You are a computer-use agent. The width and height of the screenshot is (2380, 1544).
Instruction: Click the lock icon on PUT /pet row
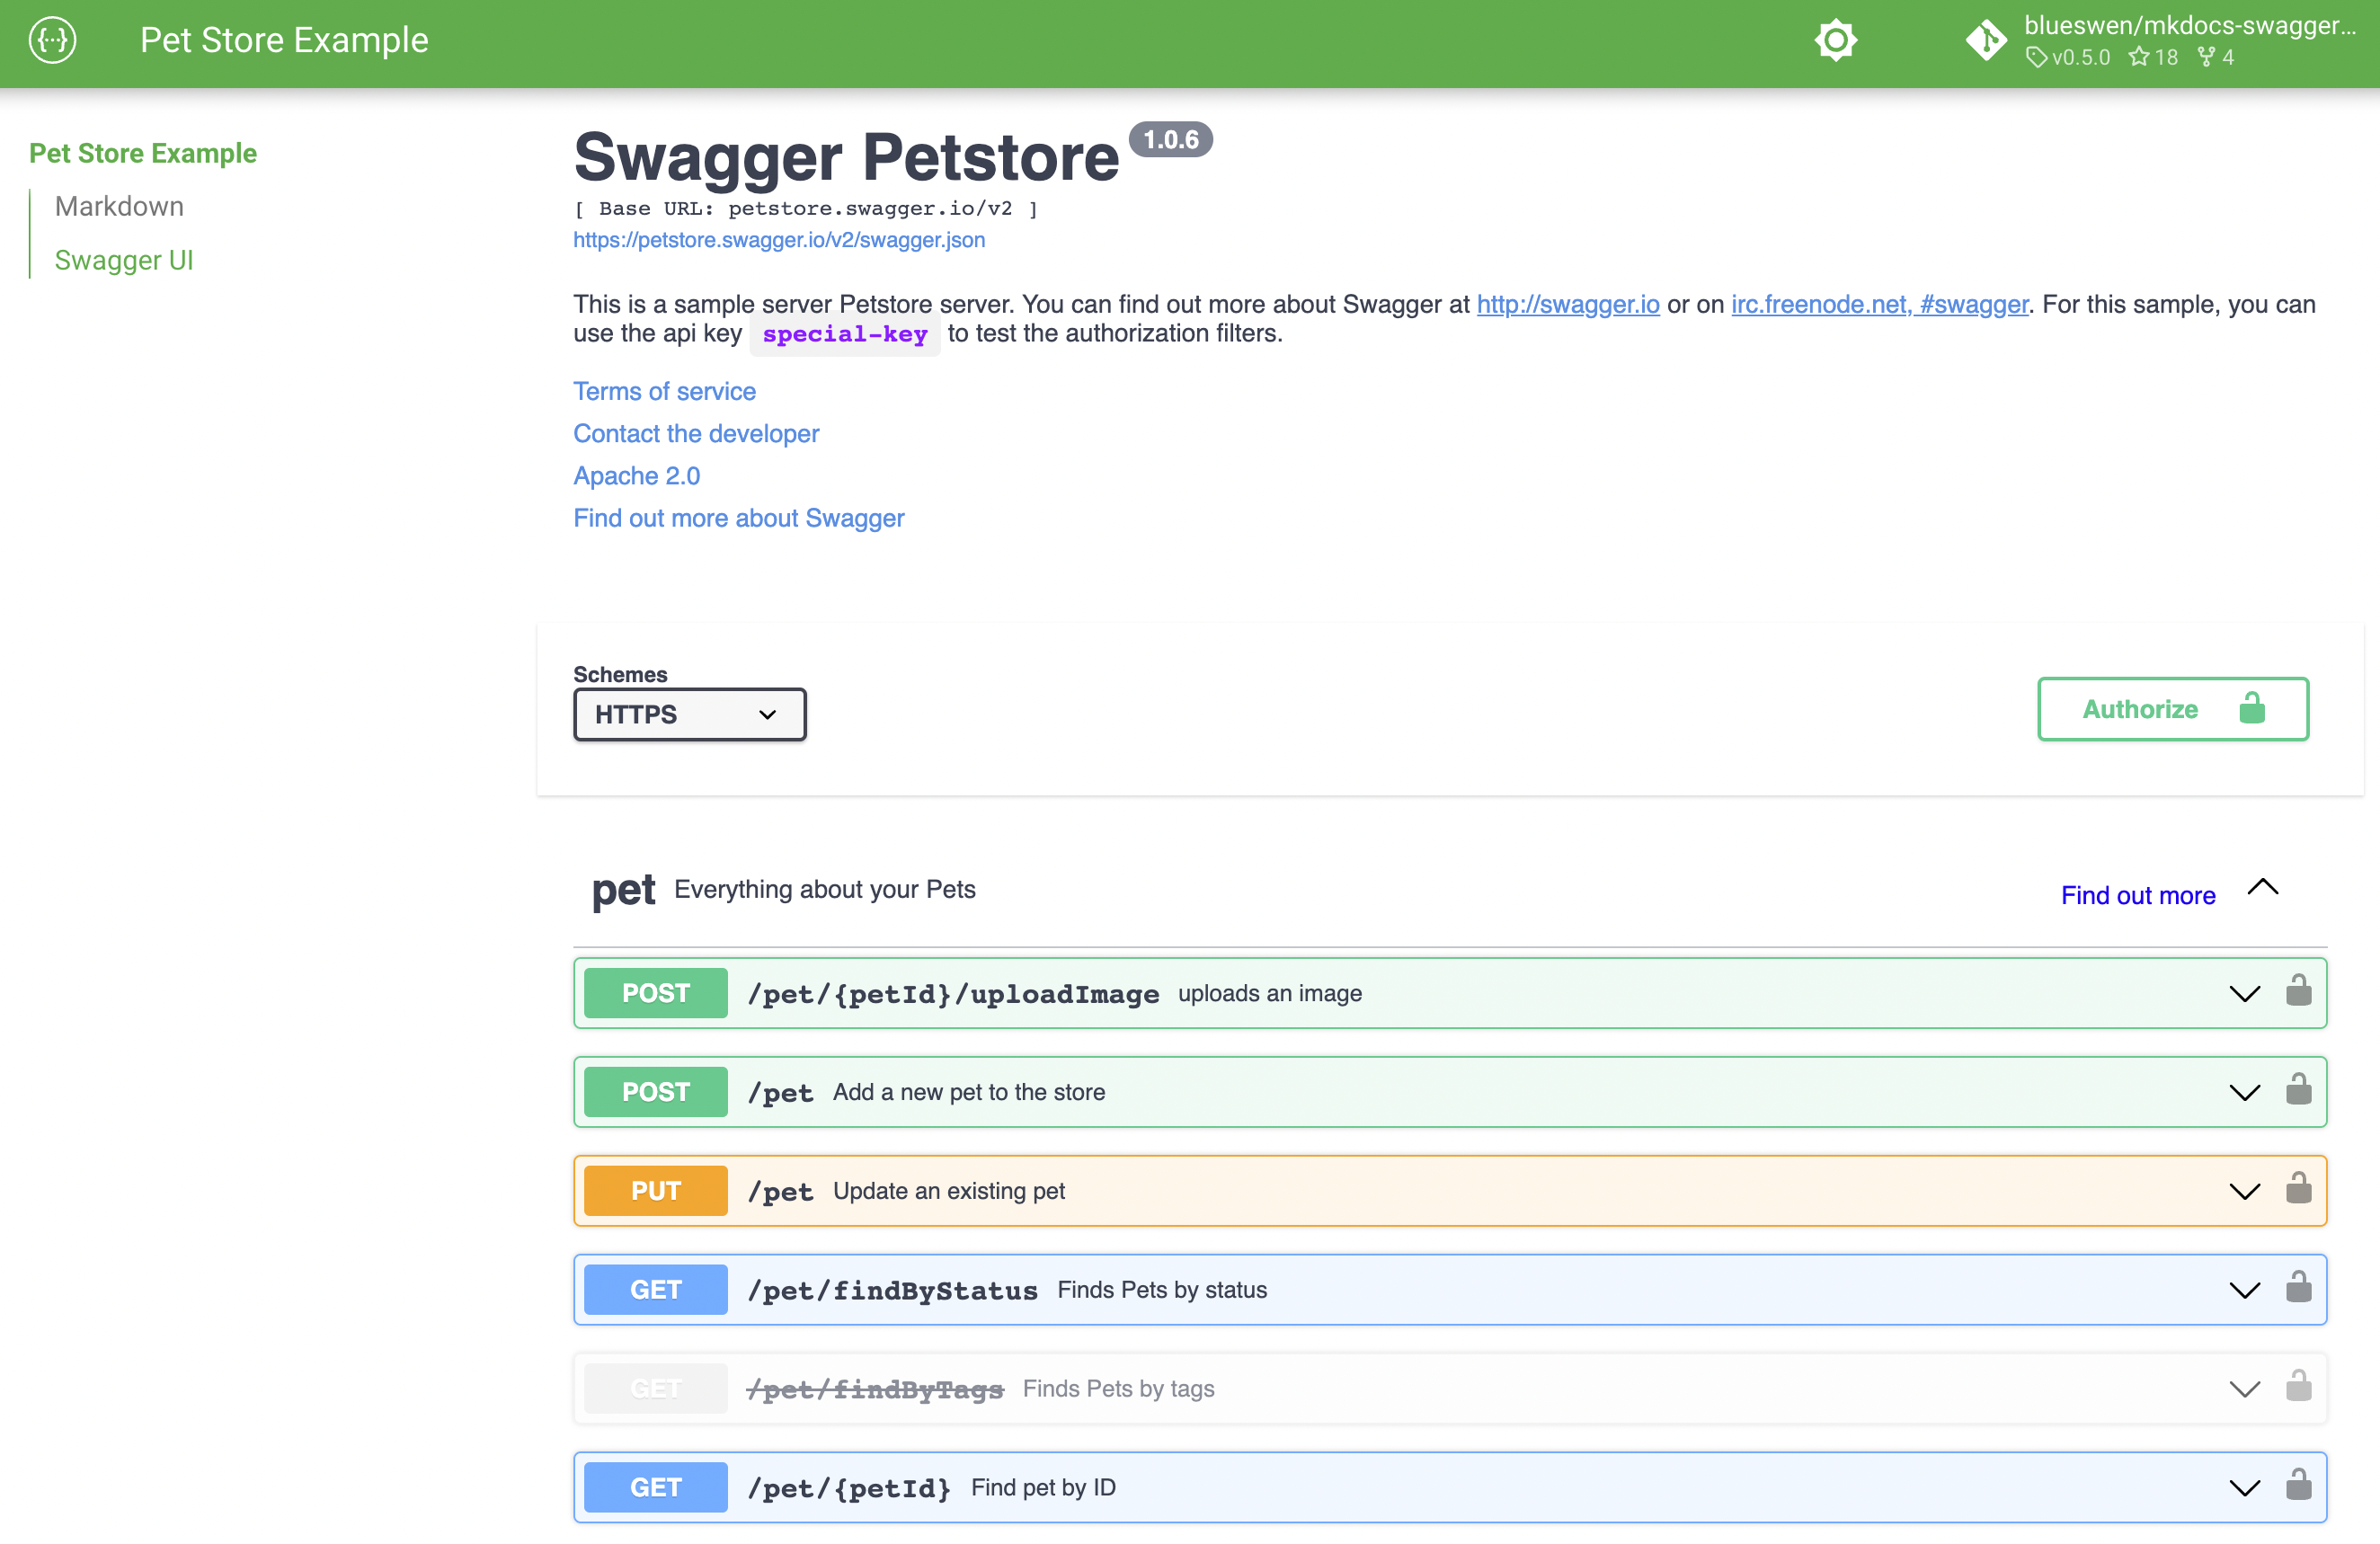(x=2299, y=1189)
